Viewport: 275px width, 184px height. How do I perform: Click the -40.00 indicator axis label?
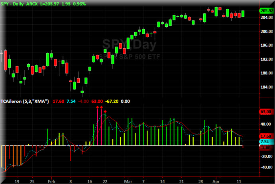click(266, 167)
